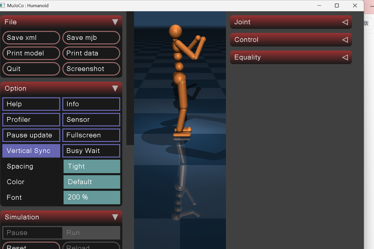Change Font size from 200 %
The width and height of the screenshot is (374, 249).
92,197
